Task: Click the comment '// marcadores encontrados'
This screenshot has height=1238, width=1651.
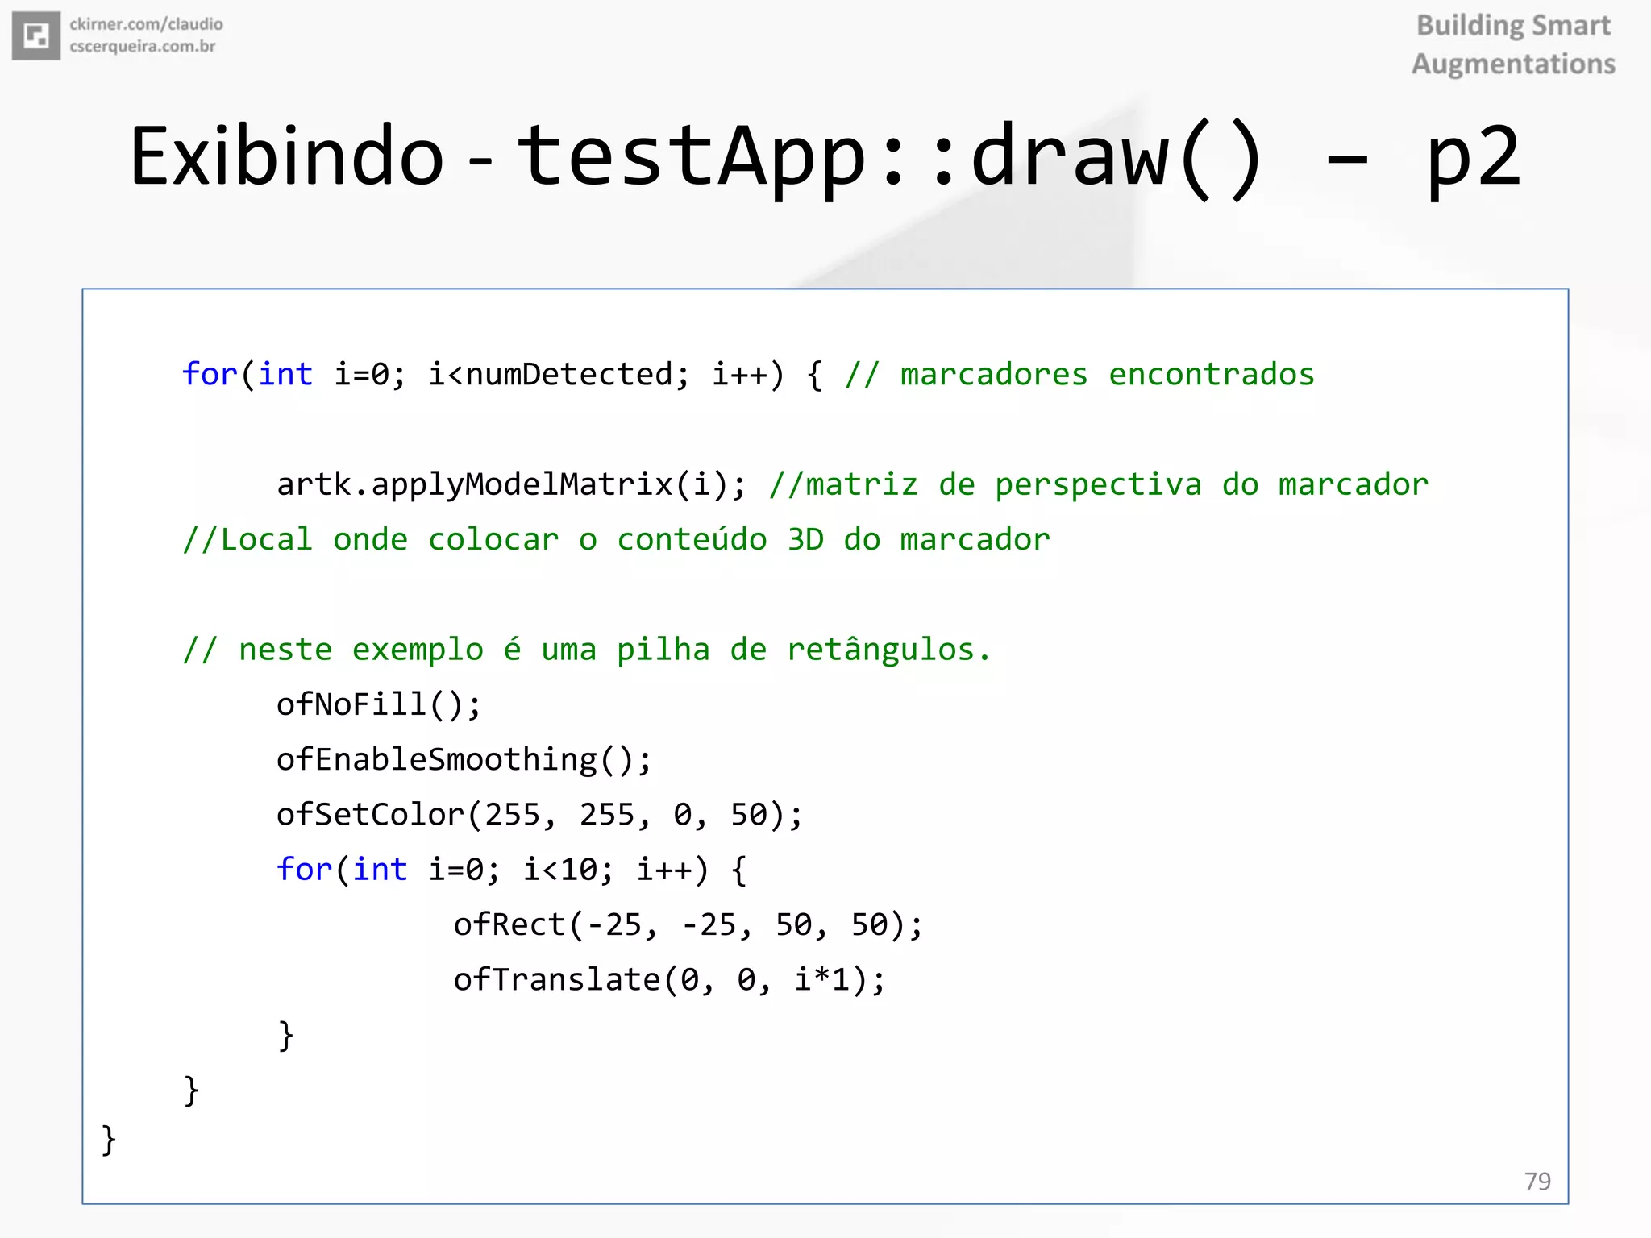Action: [x=1079, y=375]
